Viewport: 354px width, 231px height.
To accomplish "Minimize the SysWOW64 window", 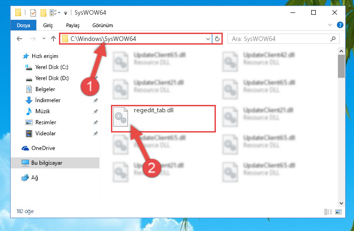I will coord(293,12).
